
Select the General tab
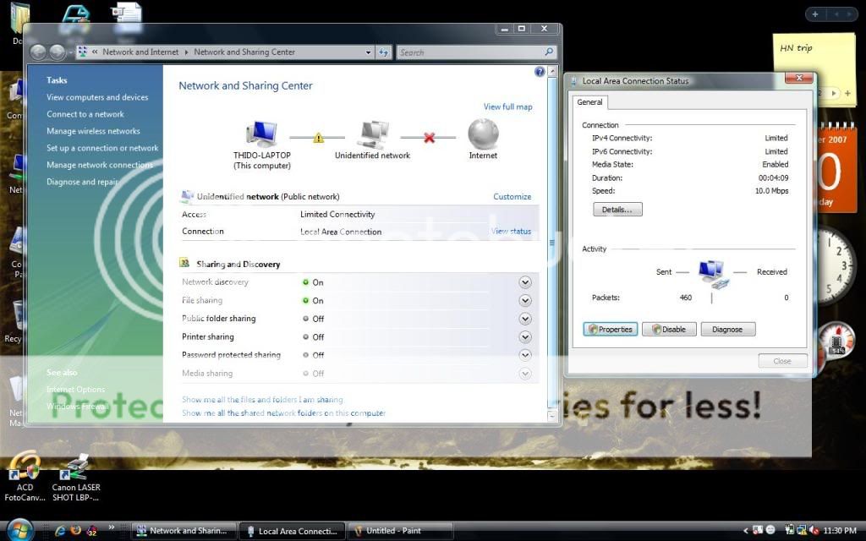[x=589, y=102]
